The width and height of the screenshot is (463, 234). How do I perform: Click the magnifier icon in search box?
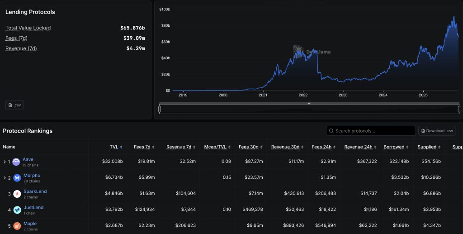pyautogui.click(x=331, y=131)
